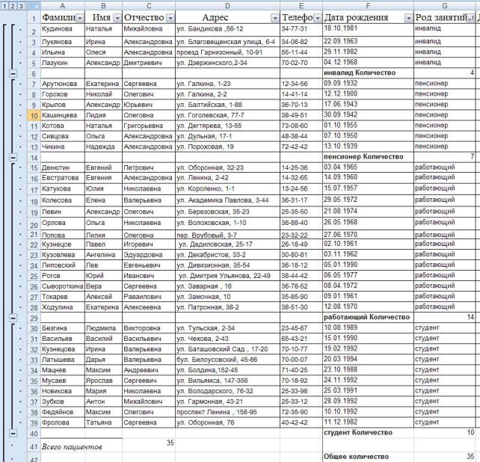Click value 35 beside Всего пациентов

(x=170, y=443)
